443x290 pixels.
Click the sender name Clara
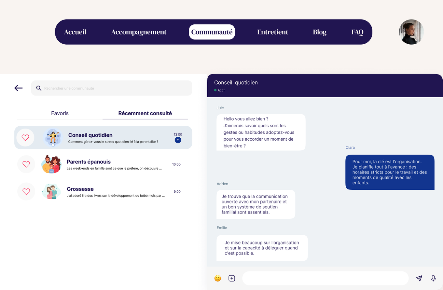click(x=350, y=147)
